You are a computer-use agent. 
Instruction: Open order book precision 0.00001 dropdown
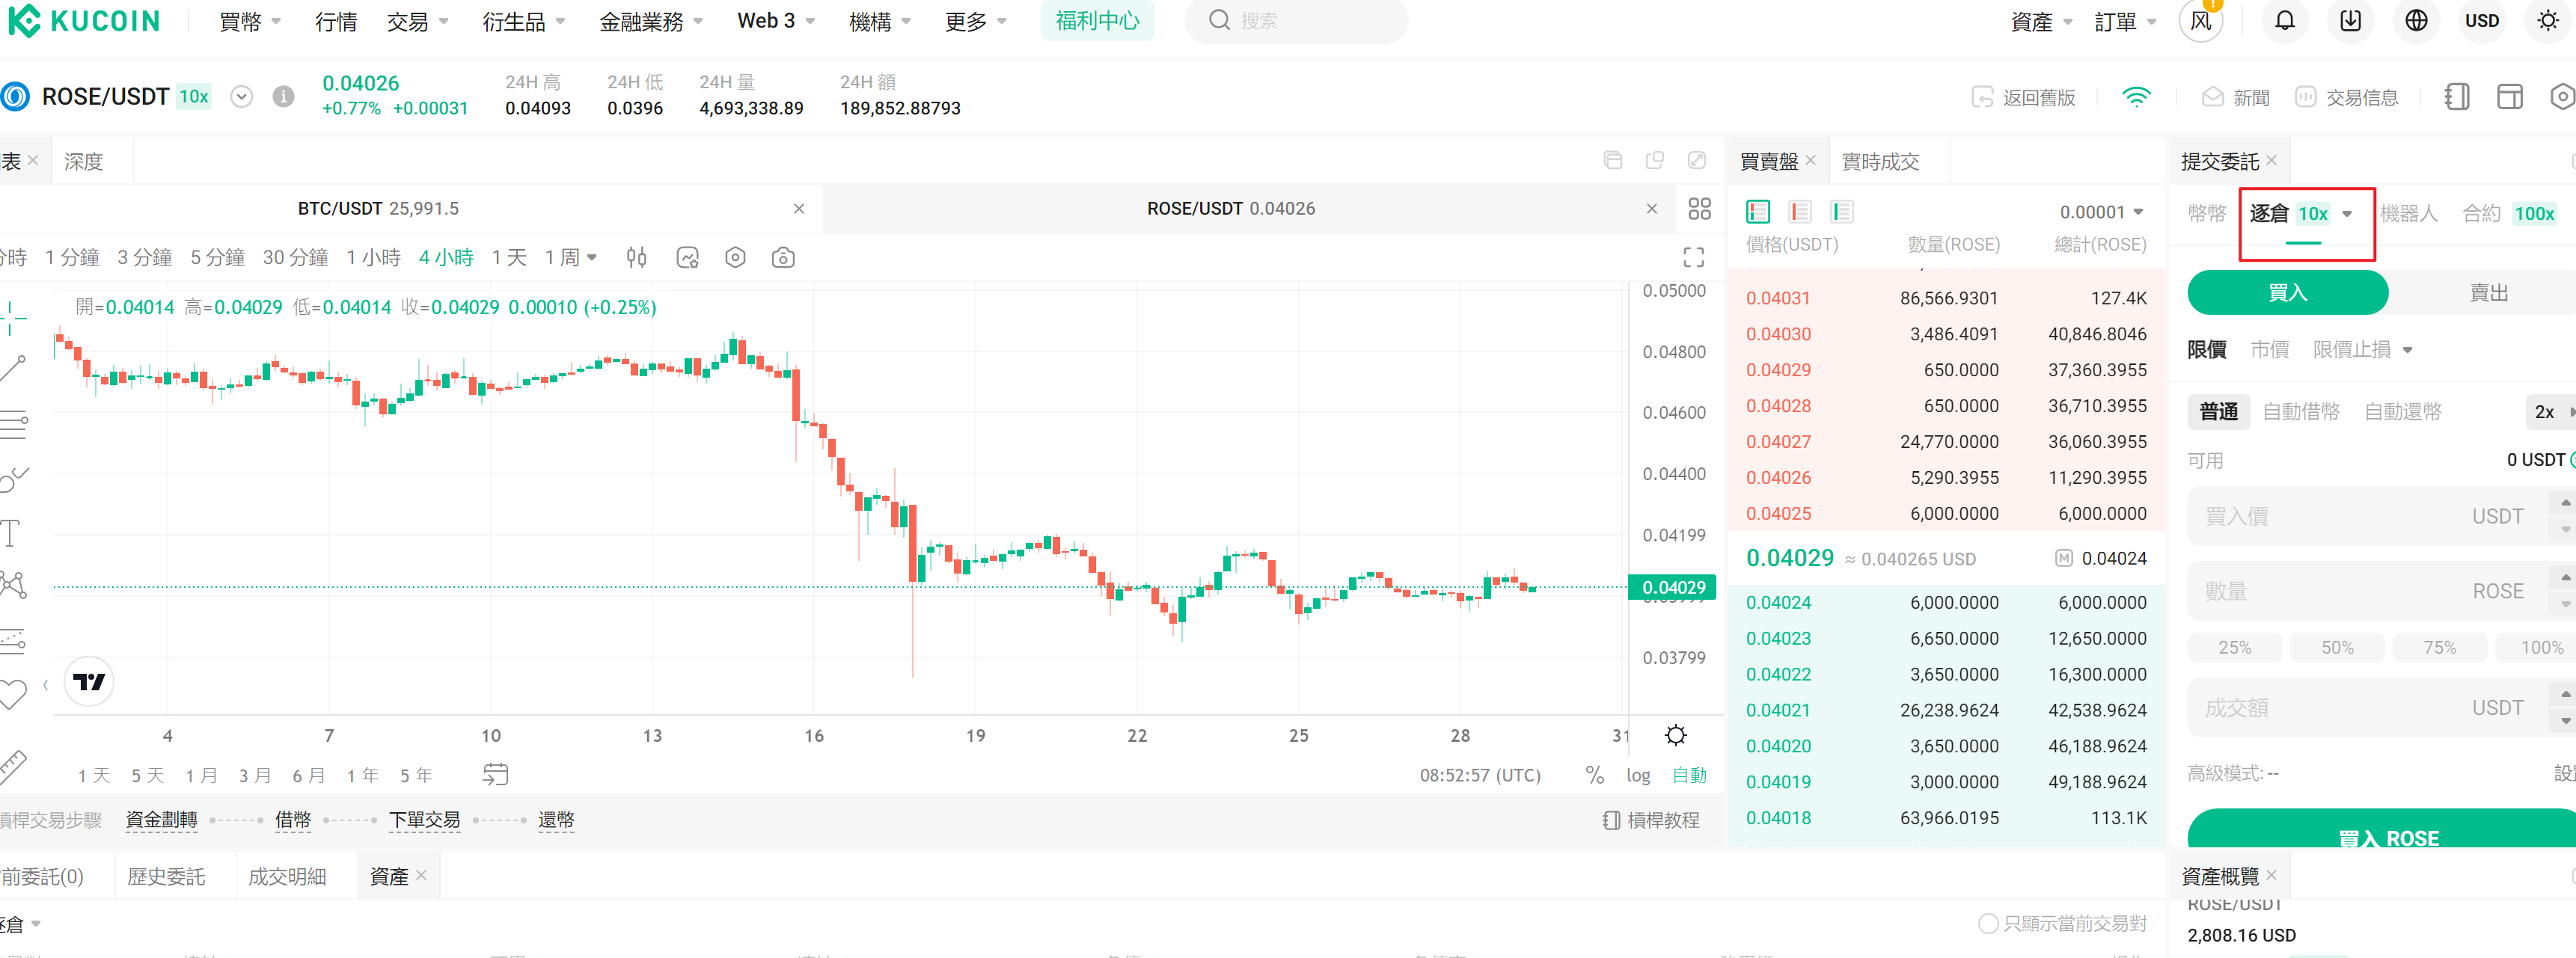click(2101, 212)
